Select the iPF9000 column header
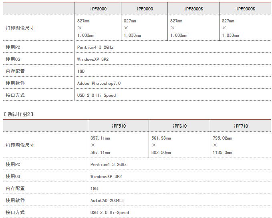 (x=145, y=9)
